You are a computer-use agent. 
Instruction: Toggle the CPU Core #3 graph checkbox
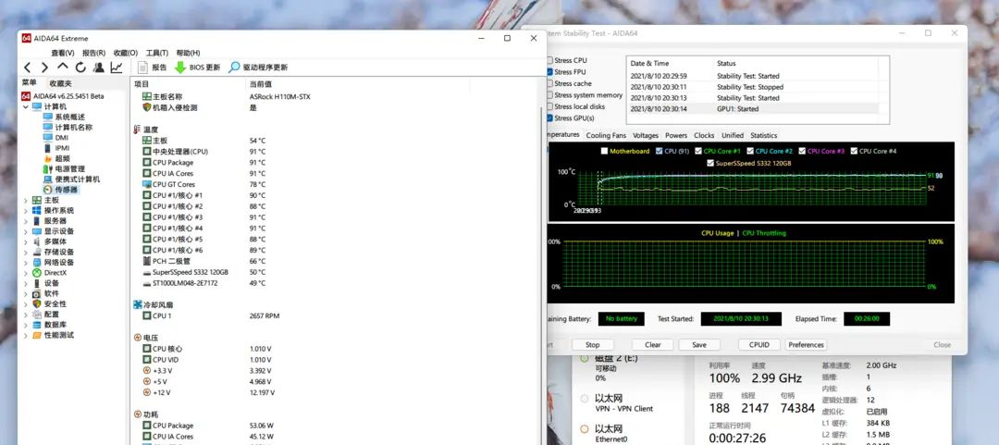801,151
